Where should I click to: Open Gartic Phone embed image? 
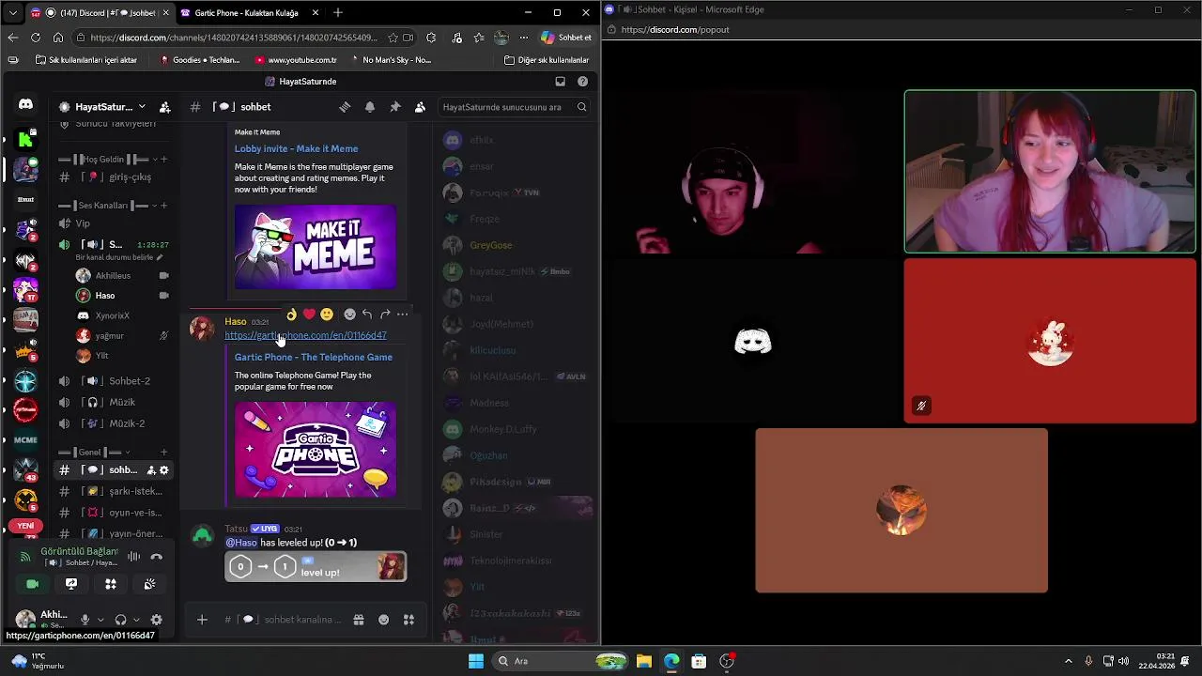[x=316, y=450]
